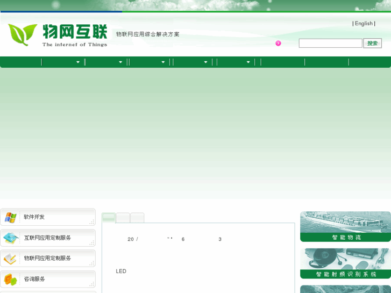Image resolution: width=391 pixels, height=293 pixels.
Task: Click the 物网互联 logo title text
Action: coord(75,32)
